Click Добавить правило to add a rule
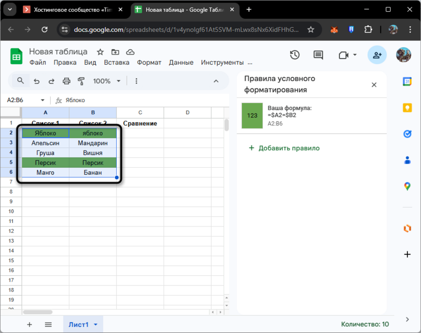This screenshot has height=333, width=421. click(x=284, y=148)
